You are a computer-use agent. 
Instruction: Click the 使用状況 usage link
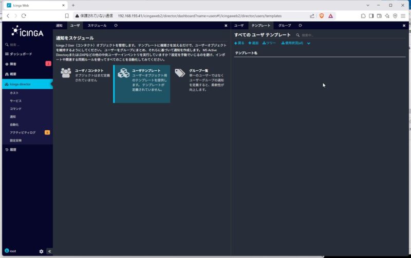(292, 43)
